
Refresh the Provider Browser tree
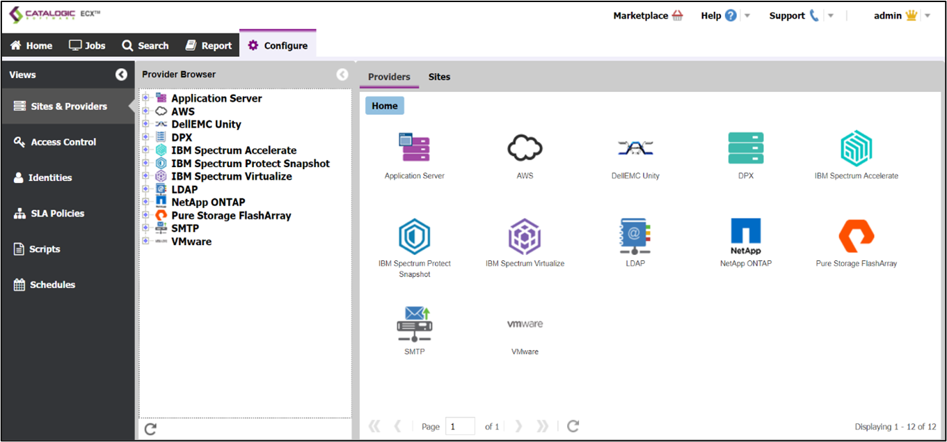150,429
